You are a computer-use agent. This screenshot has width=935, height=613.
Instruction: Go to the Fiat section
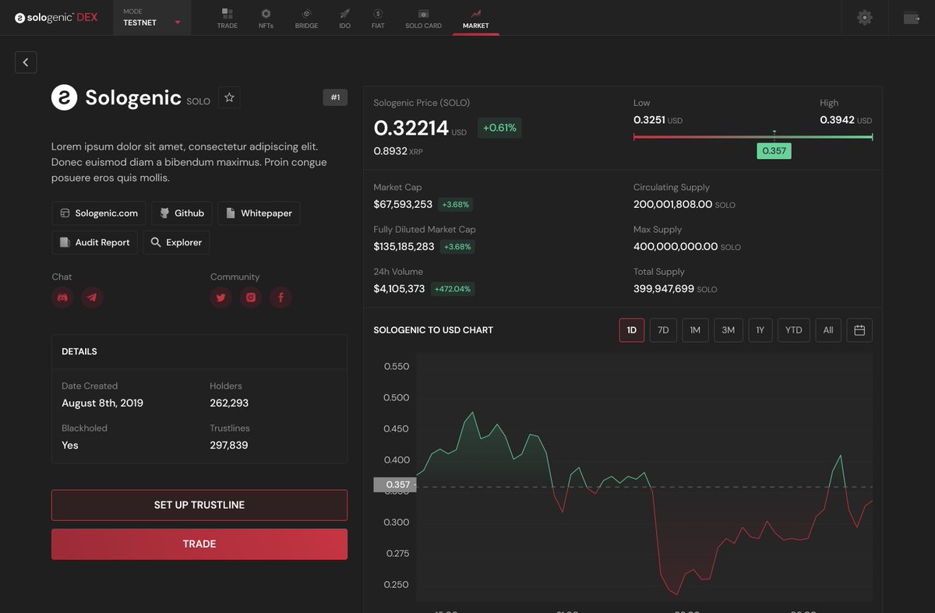pos(378,19)
